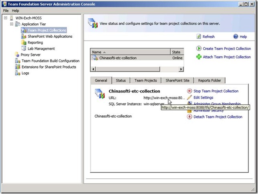Select Extensions for SharePoint Products item
The width and height of the screenshot is (258, 194).
[x=49, y=67]
